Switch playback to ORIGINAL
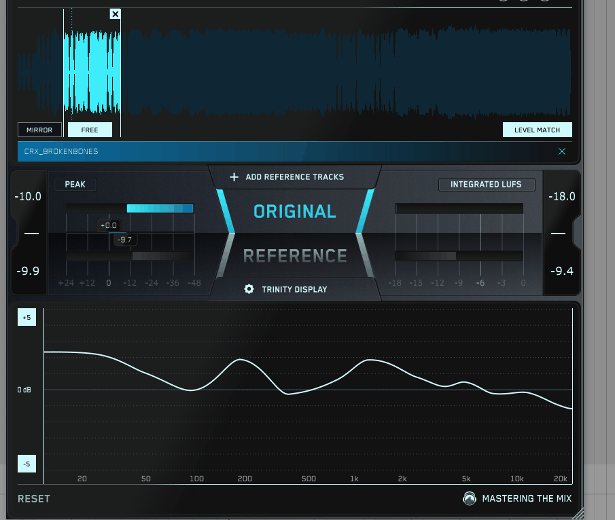615x520 pixels. [x=294, y=211]
